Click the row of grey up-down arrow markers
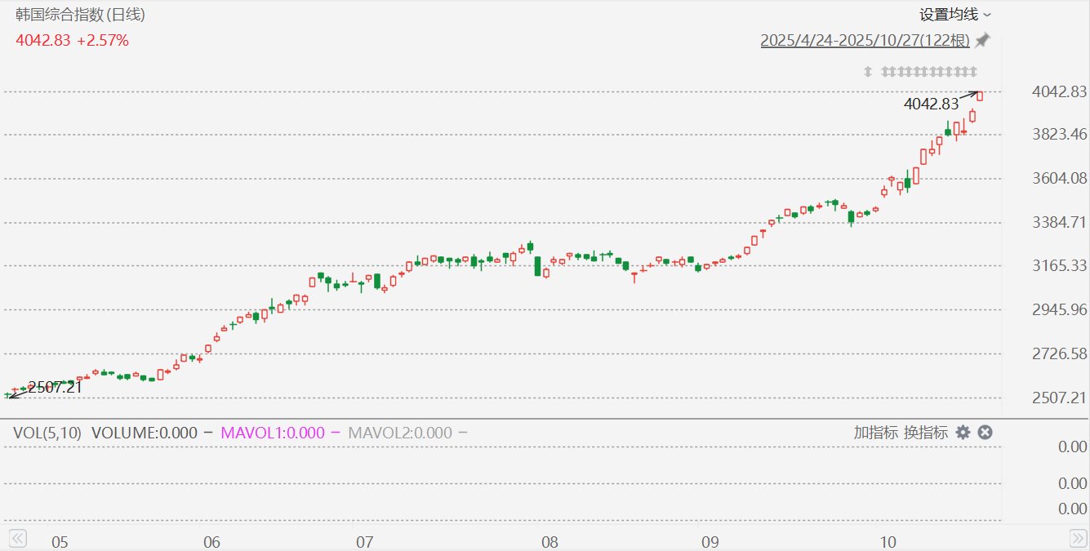 [x=929, y=72]
